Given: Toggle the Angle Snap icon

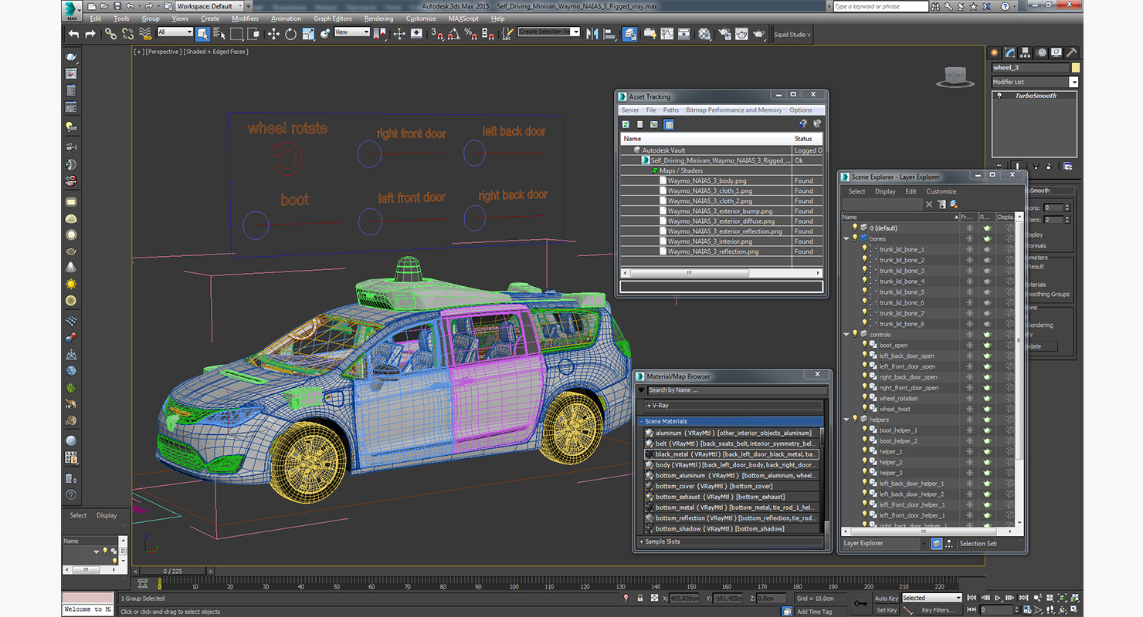Looking at the screenshot, I should [x=453, y=34].
